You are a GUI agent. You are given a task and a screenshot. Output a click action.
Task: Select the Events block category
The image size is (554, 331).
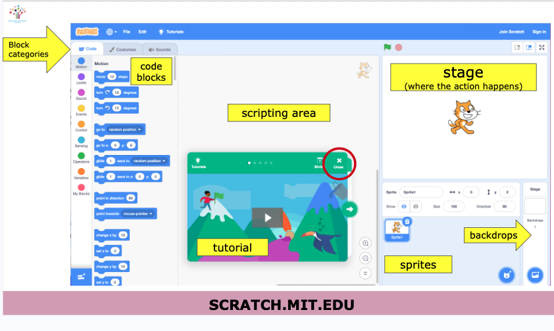82,110
